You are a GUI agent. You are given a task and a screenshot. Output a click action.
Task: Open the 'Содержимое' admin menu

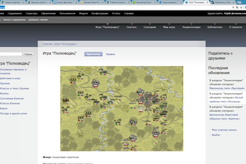[x=15, y=14]
